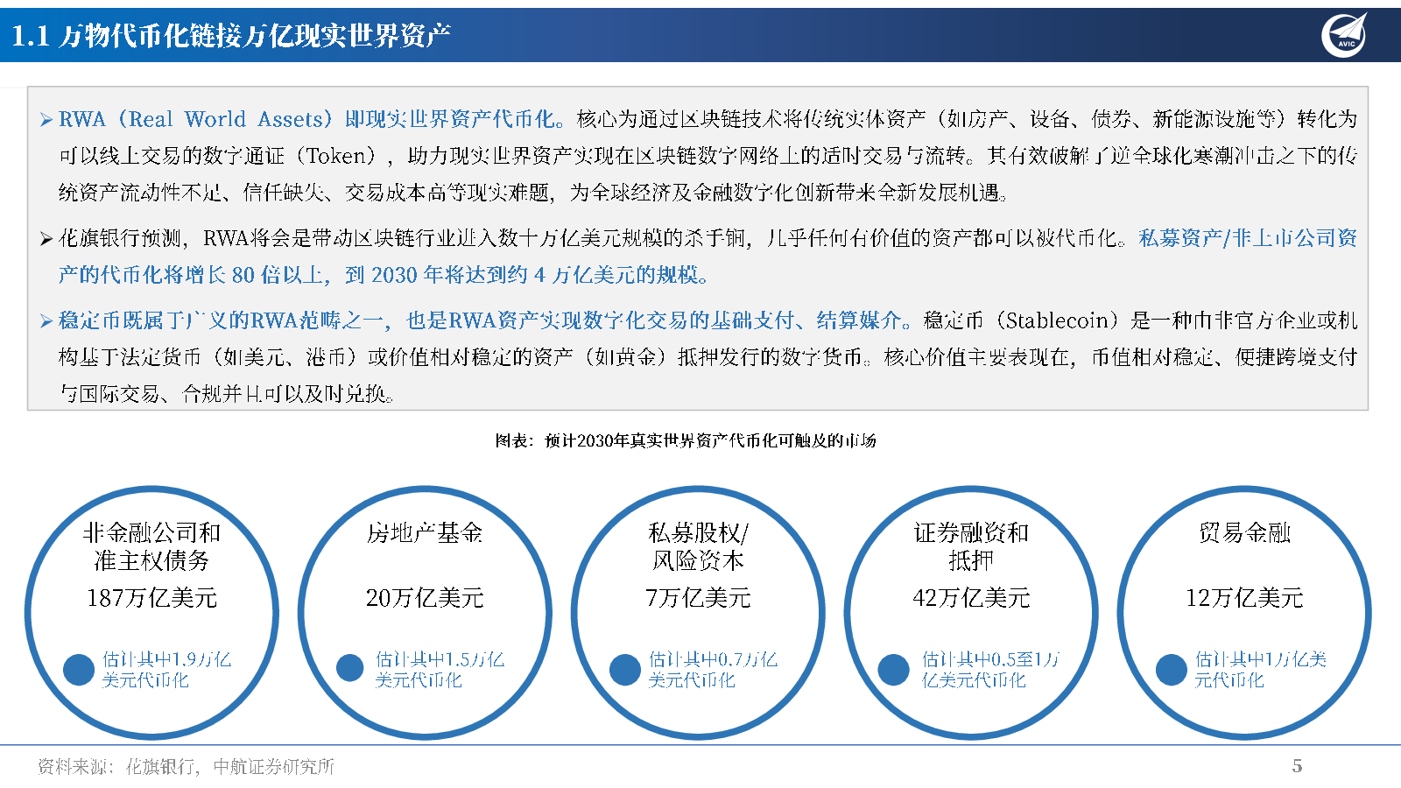
Task: Click the circle label '非金融公司和准主权债务'
Action: pos(151,546)
